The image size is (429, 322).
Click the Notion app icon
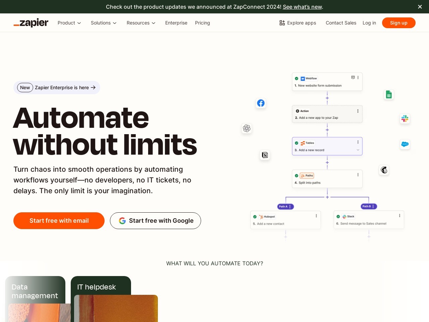tap(265, 155)
